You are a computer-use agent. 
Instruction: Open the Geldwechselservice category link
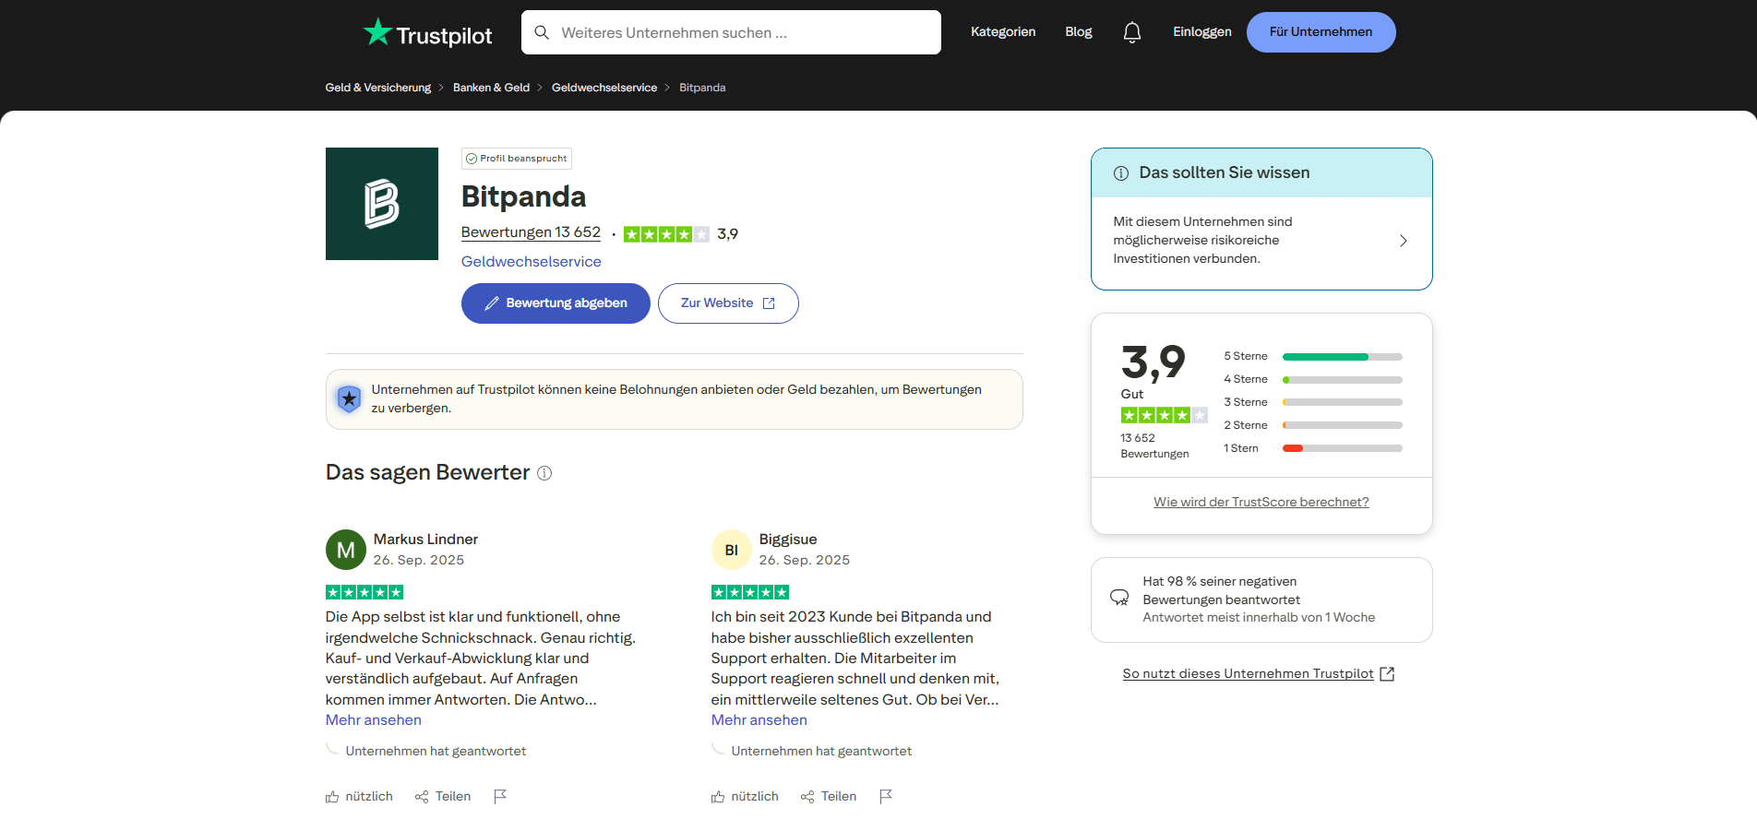pos(532,262)
